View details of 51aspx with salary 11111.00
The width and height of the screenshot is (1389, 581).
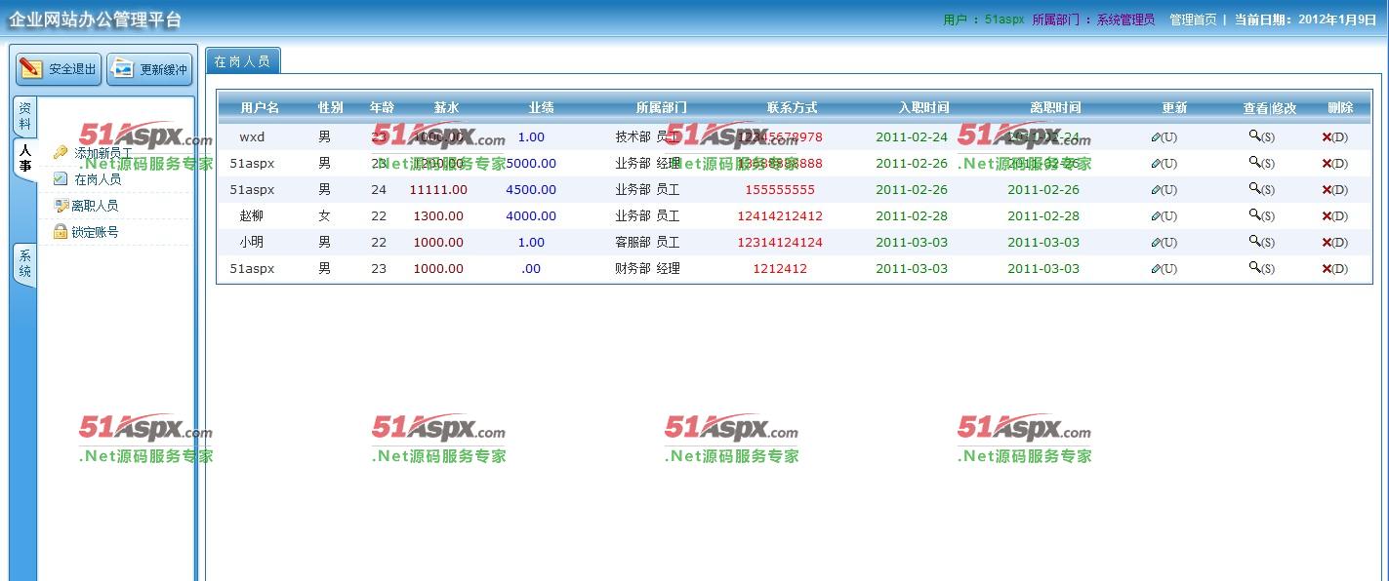click(x=1255, y=189)
